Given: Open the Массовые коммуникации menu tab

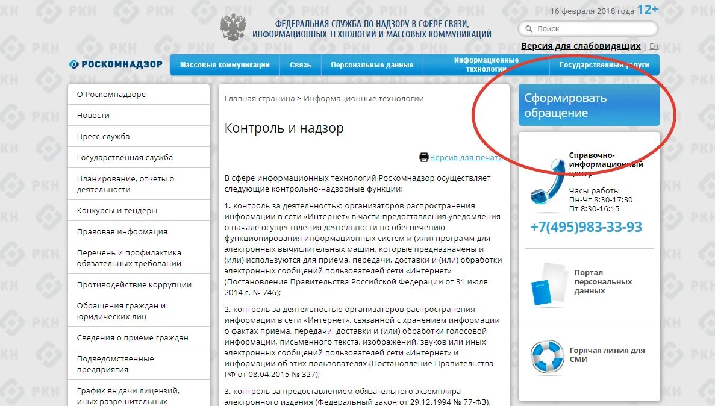Looking at the screenshot, I should 225,65.
